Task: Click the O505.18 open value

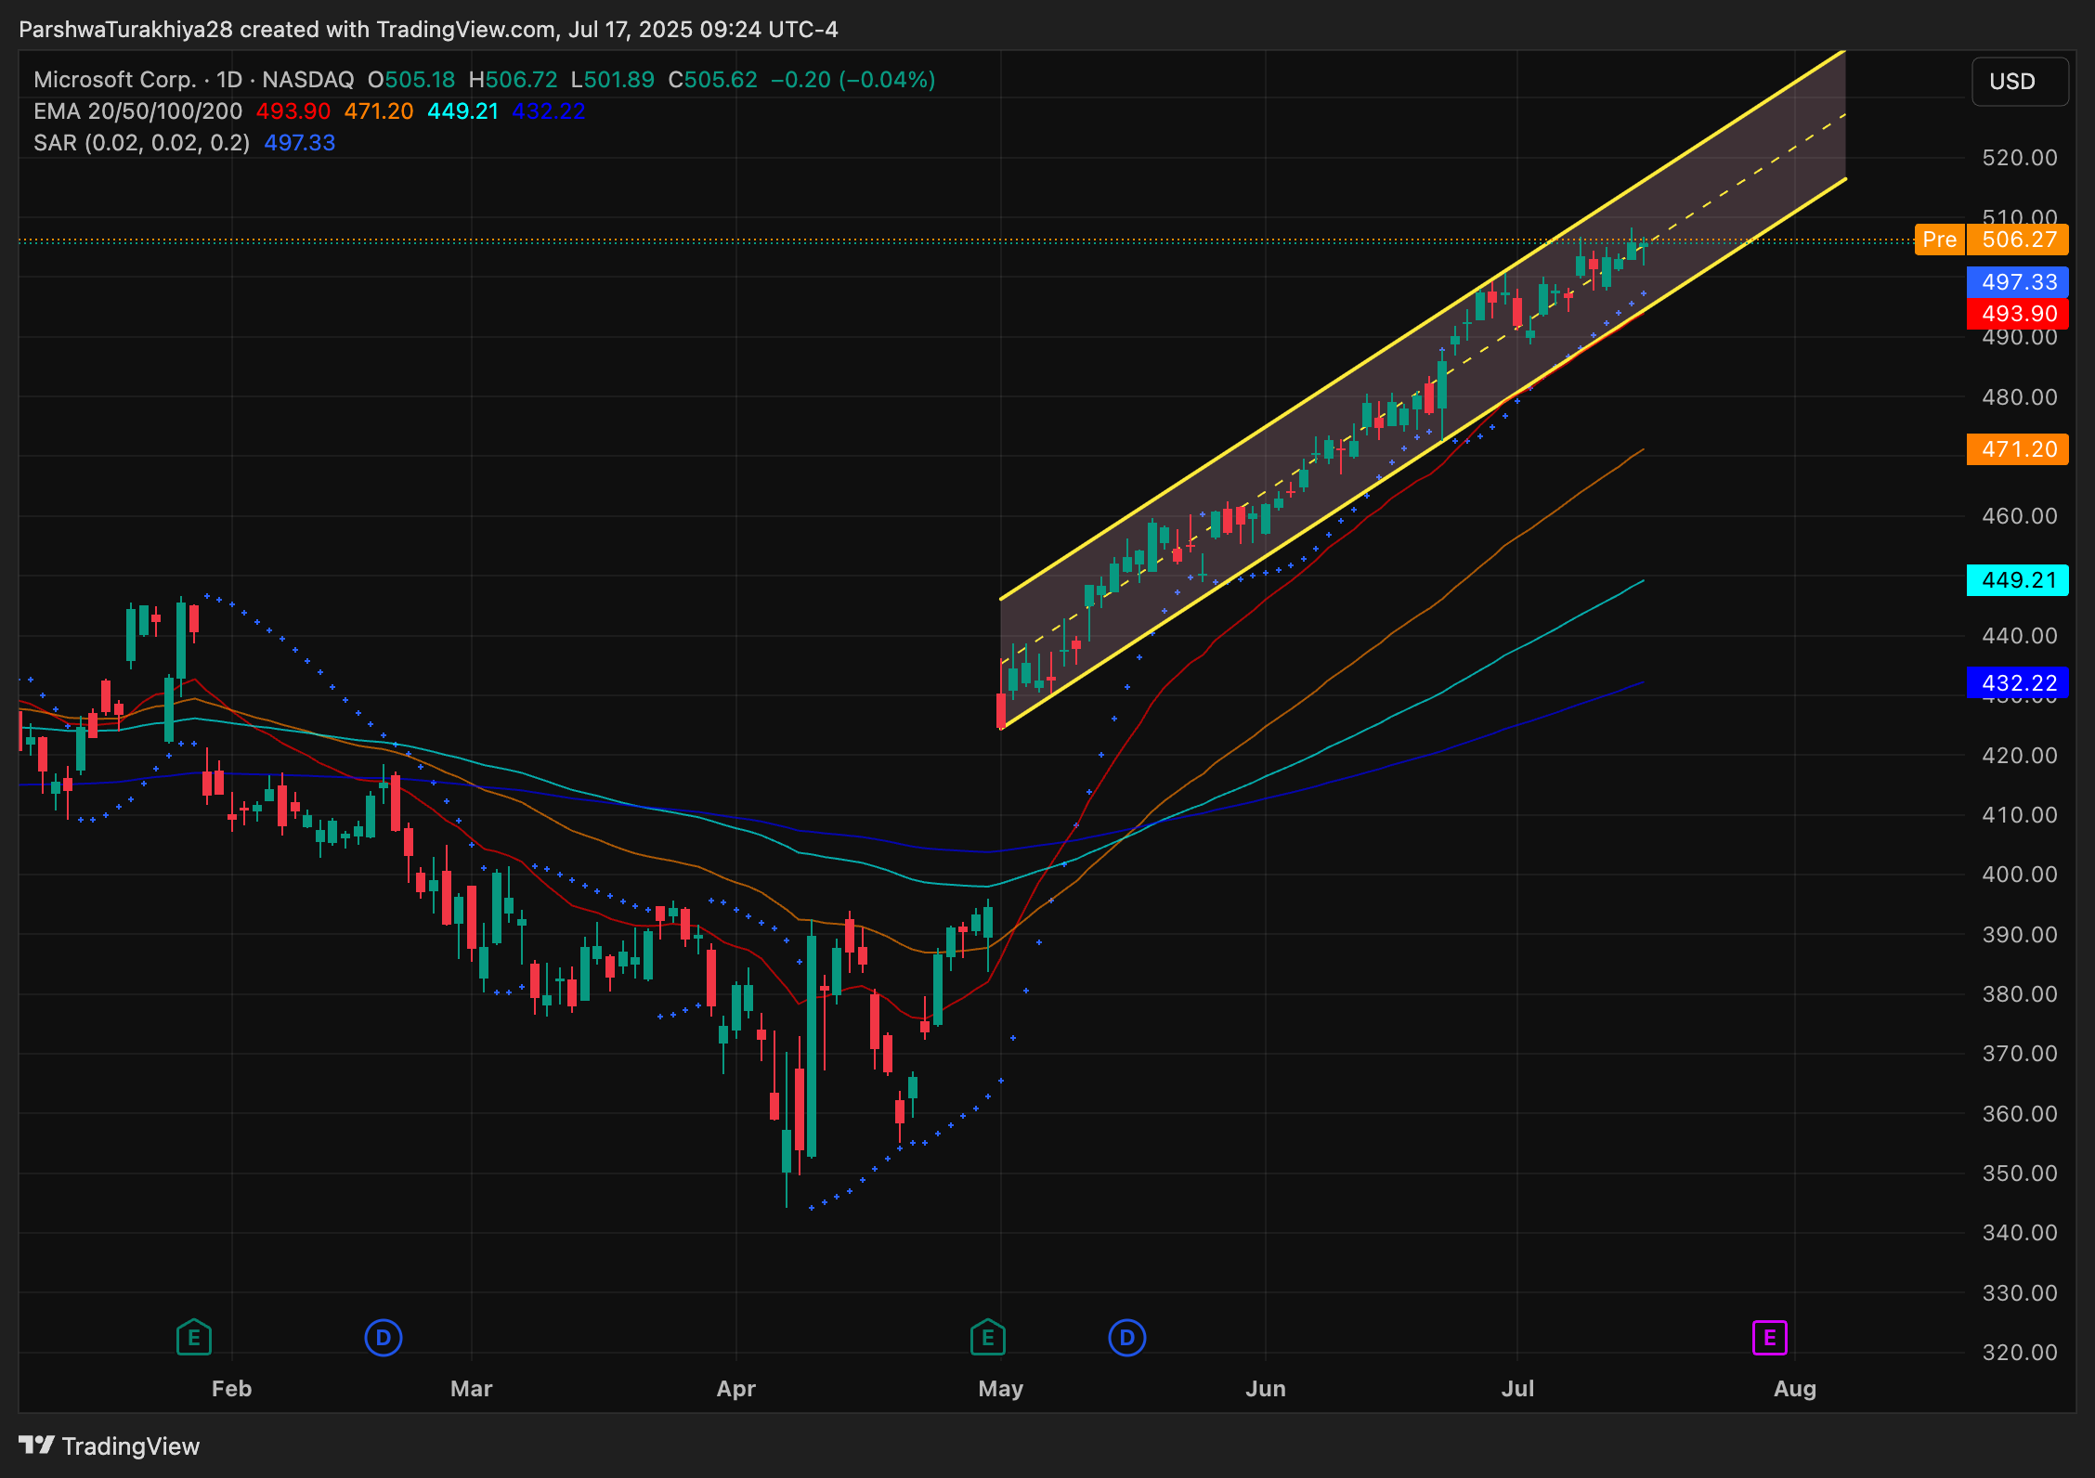Action: point(411,80)
